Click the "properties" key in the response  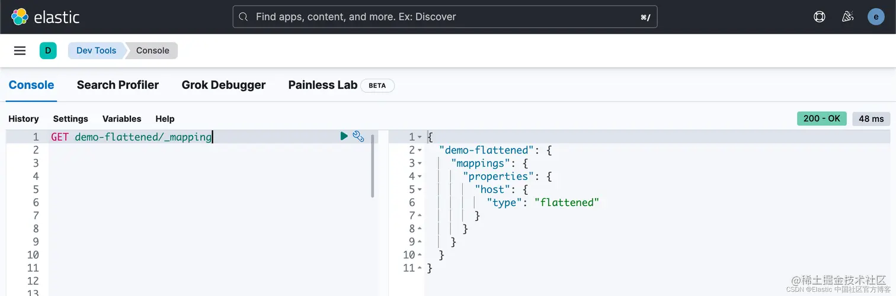pos(498,176)
